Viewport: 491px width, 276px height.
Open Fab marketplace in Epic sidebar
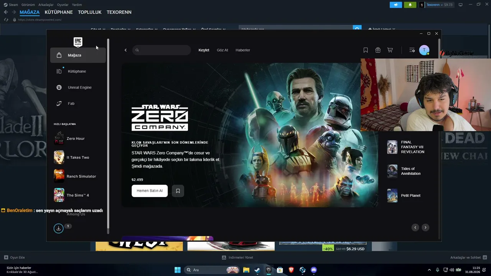click(x=78, y=103)
